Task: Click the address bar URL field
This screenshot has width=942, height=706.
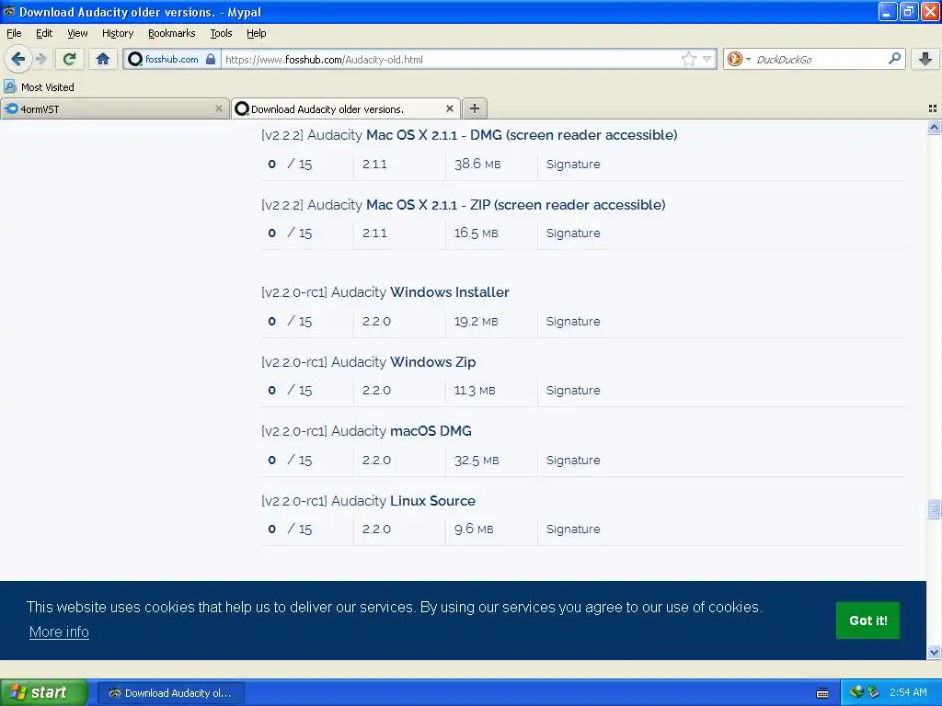Action: pyautogui.click(x=451, y=59)
